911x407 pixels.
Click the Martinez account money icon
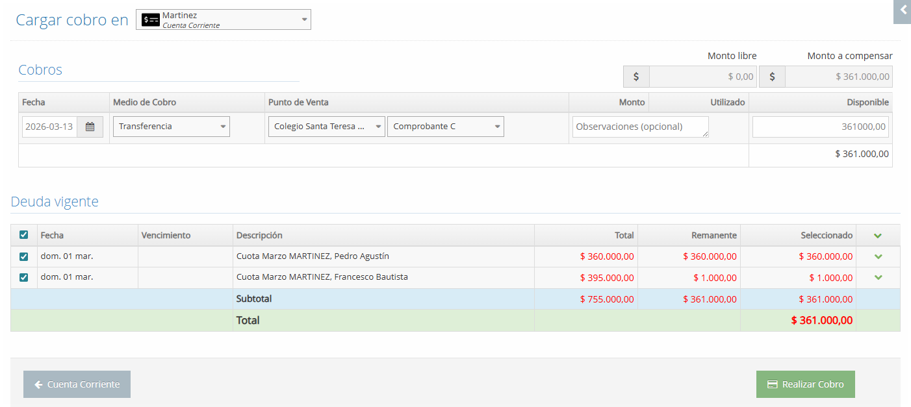pos(151,19)
